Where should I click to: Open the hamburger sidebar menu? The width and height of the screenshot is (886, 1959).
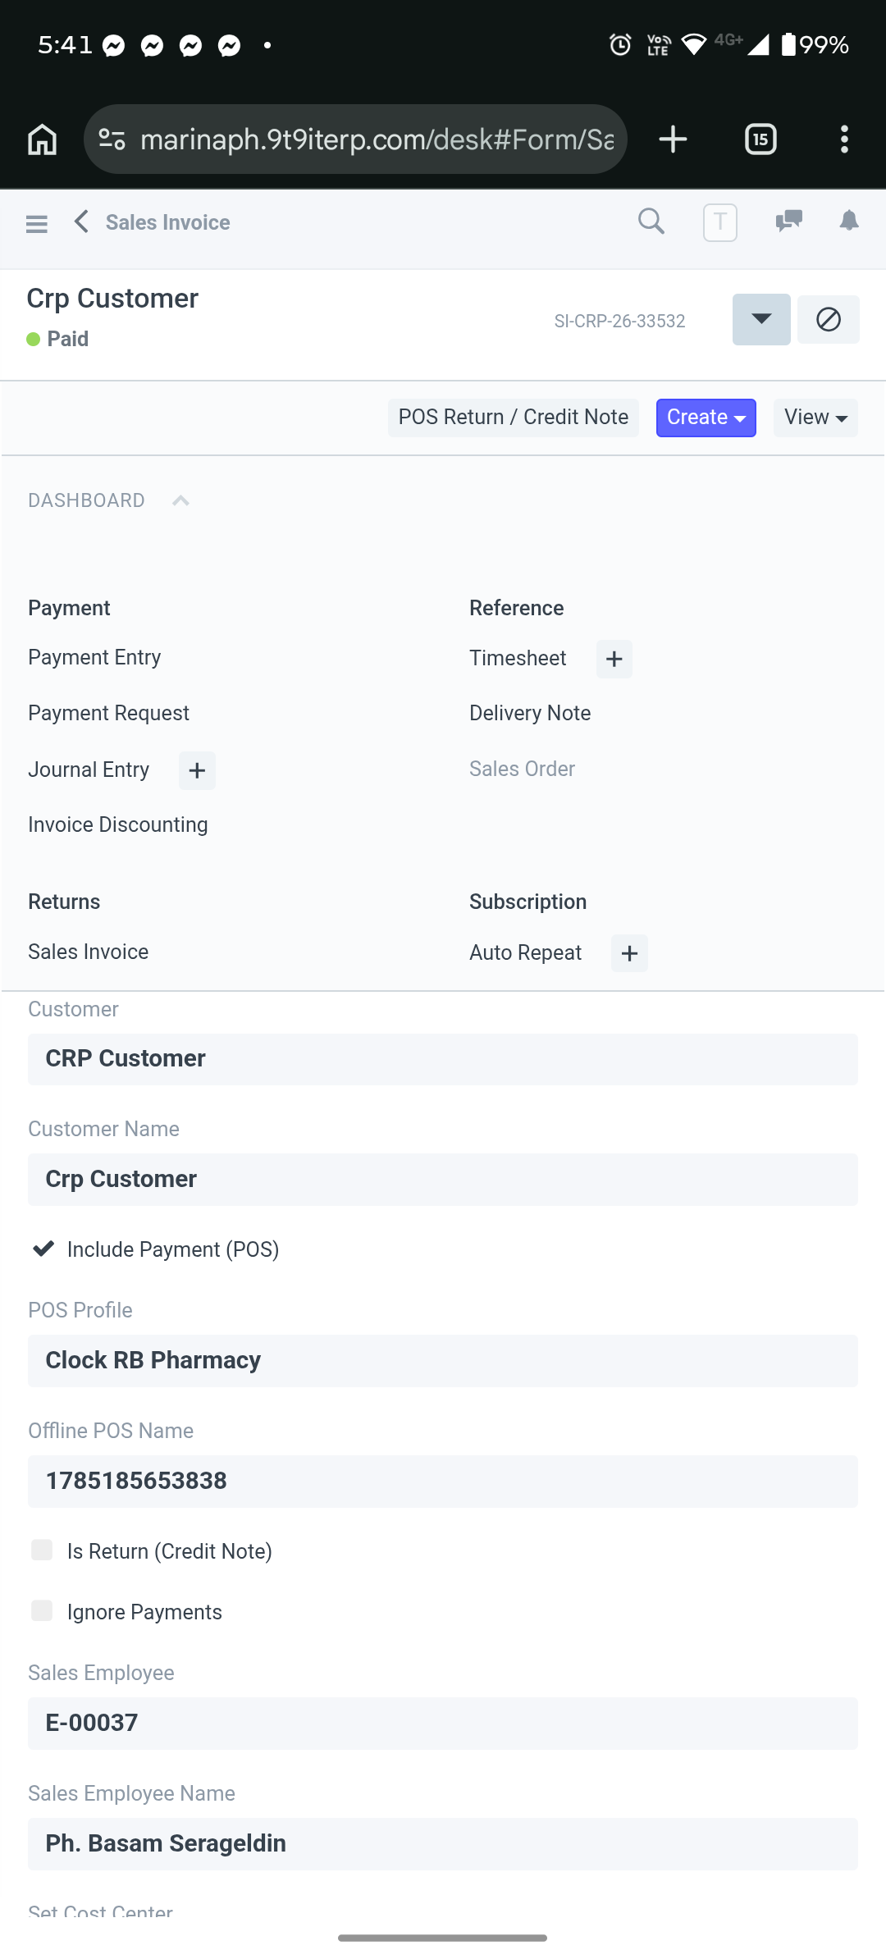pyautogui.click(x=37, y=223)
